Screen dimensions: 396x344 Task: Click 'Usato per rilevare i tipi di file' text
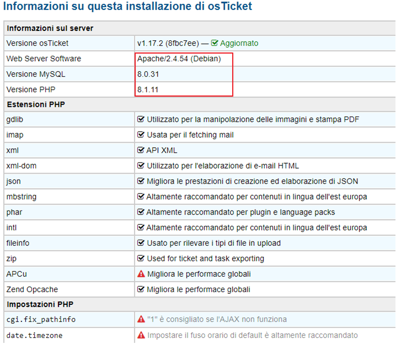213,243
